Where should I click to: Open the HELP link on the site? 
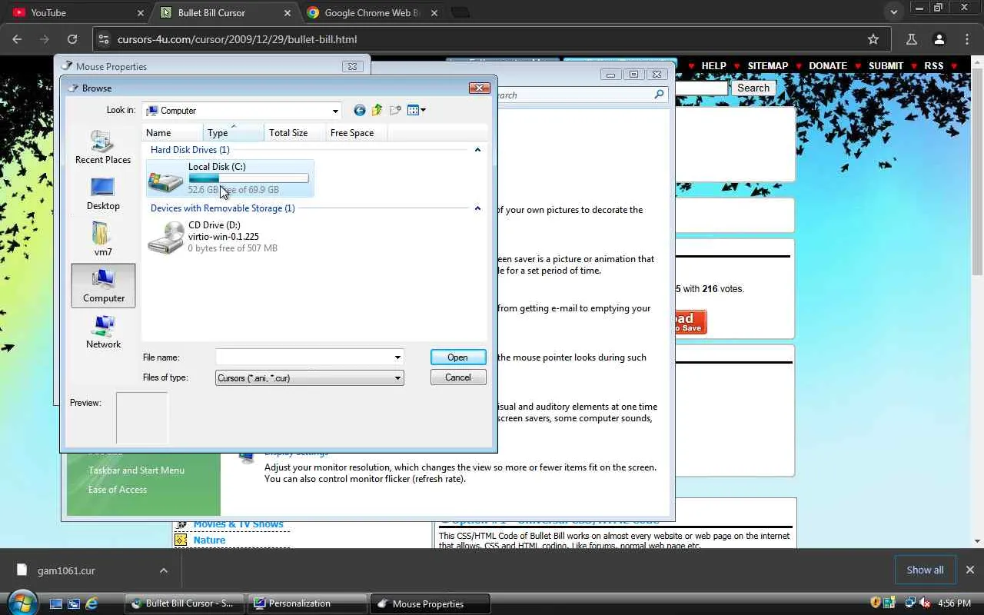(713, 66)
